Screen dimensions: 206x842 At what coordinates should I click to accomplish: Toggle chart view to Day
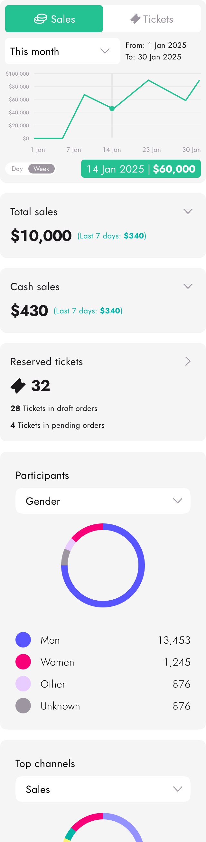pos(17,169)
